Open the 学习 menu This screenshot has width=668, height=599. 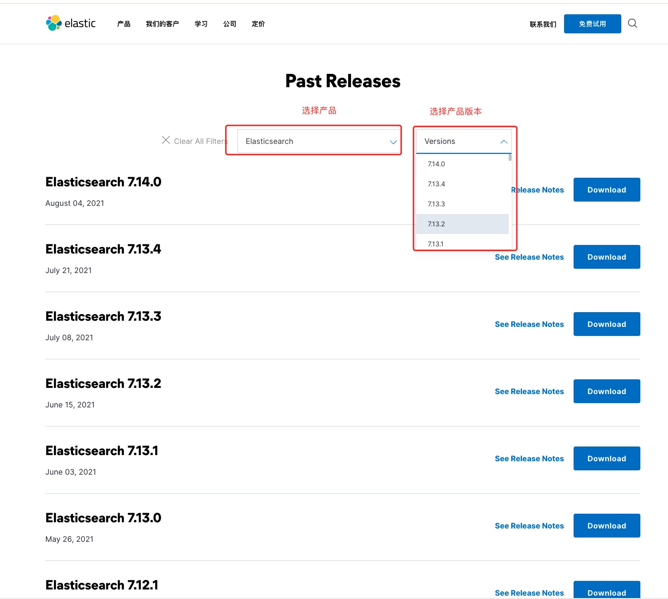coord(201,24)
